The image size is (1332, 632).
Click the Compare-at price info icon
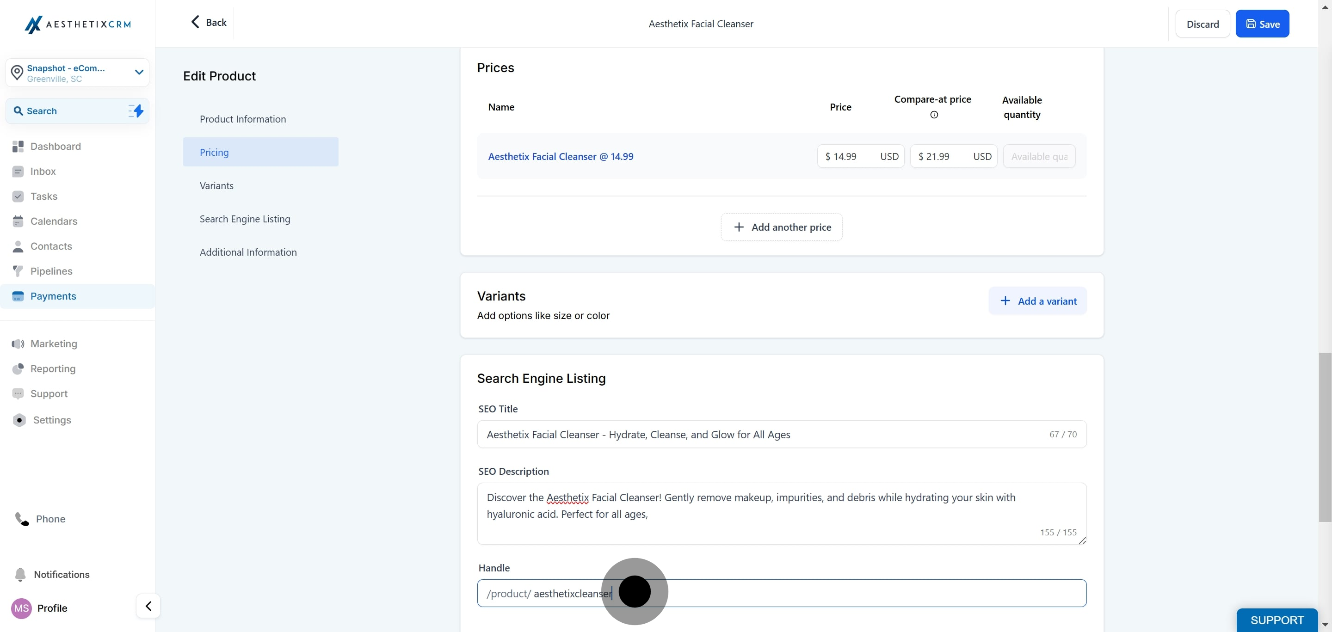(934, 115)
